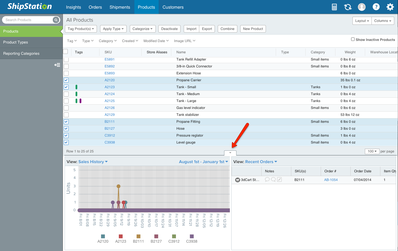Open the rate calculator icon
Screen dimensions: 398x251
334,7
